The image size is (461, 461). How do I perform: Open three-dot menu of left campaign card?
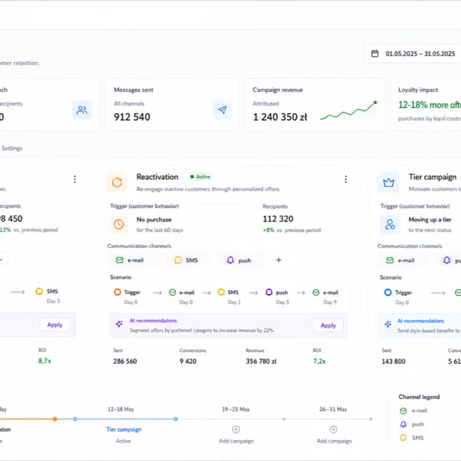click(75, 179)
